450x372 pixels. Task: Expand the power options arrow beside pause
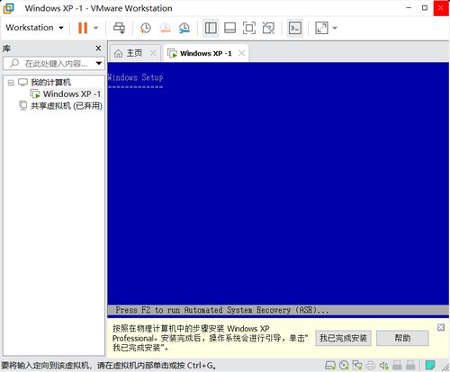click(x=95, y=28)
